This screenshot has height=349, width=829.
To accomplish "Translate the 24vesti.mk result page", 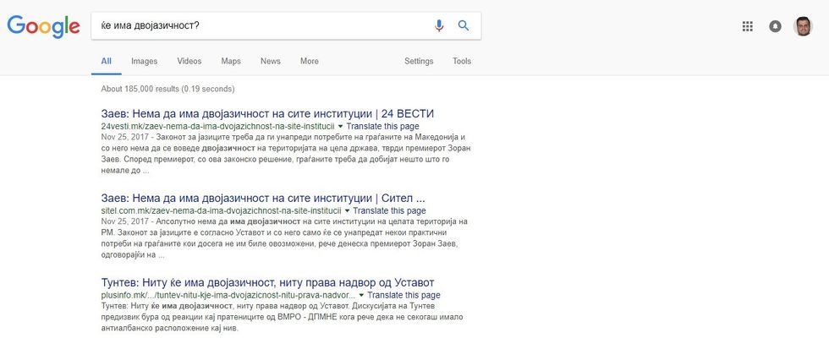I will [382, 127].
